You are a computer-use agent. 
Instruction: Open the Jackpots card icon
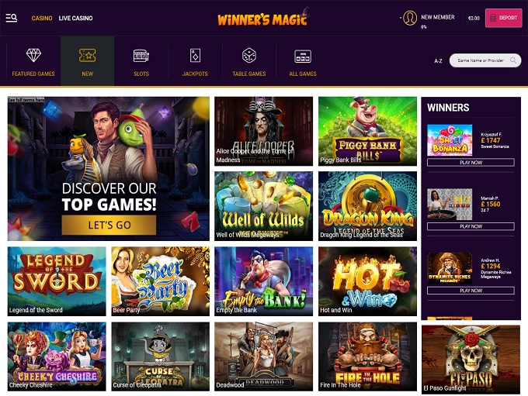pyautogui.click(x=196, y=56)
